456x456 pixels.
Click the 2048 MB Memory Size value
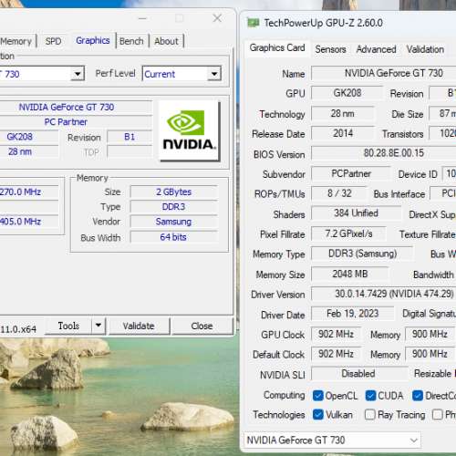tap(350, 274)
